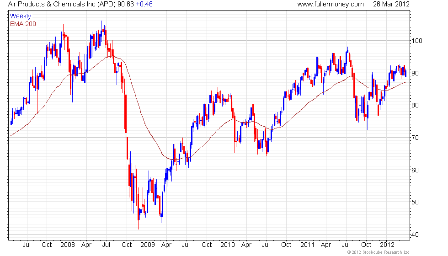Click the 'Oct' label just before 2008
The image size is (448, 256).
click(x=47, y=245)
